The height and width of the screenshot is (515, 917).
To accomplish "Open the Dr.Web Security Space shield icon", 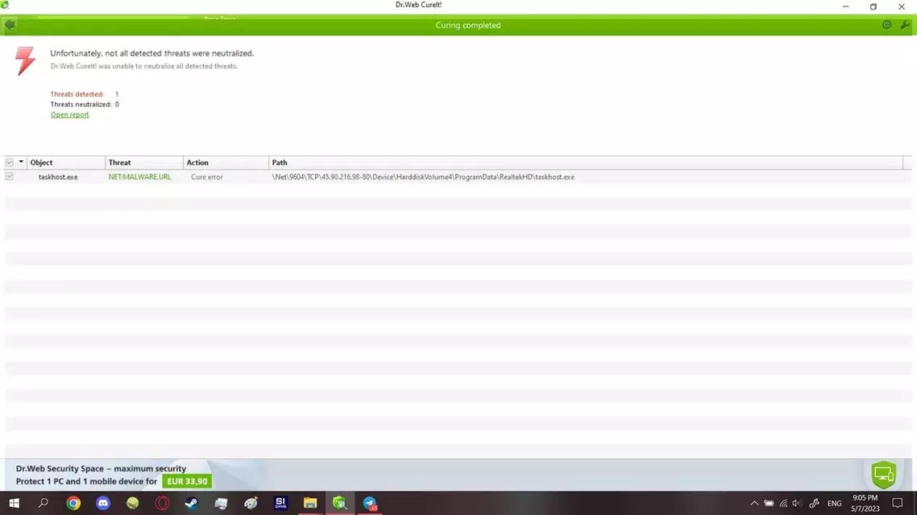I will (x=884, y=474).
